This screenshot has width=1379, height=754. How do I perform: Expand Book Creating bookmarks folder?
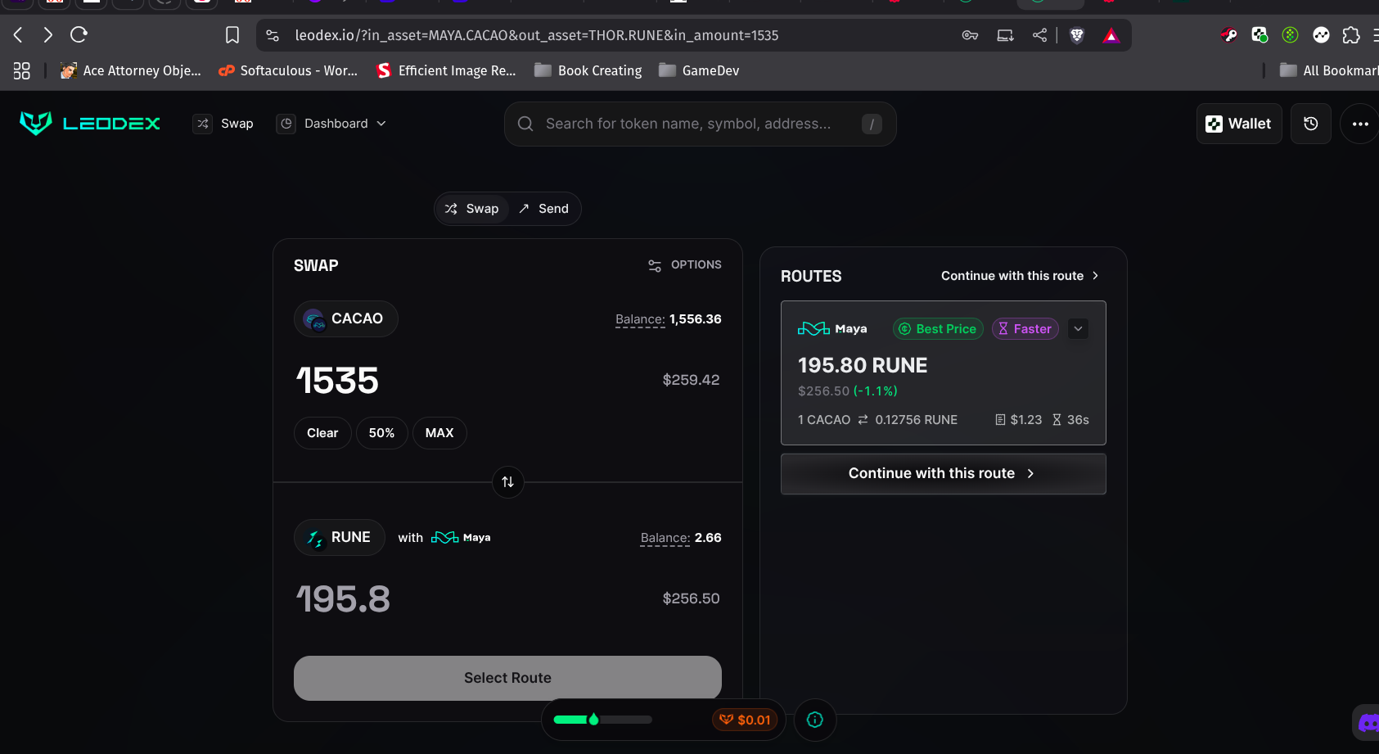coord(588,70)
